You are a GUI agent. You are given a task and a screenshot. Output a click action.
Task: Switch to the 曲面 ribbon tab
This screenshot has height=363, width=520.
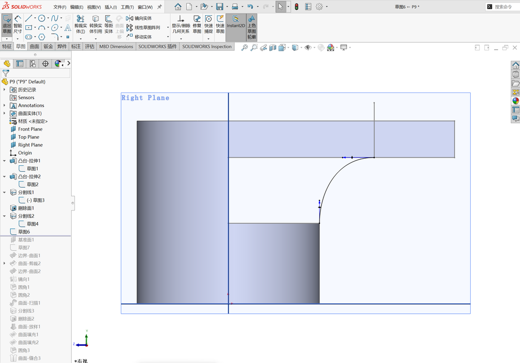pos(35,46)
